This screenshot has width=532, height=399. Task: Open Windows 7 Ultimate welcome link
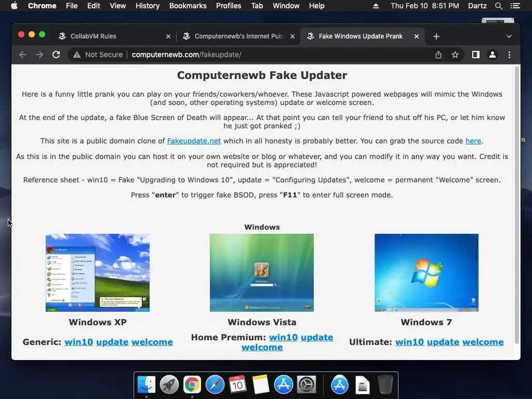(483, 342)
